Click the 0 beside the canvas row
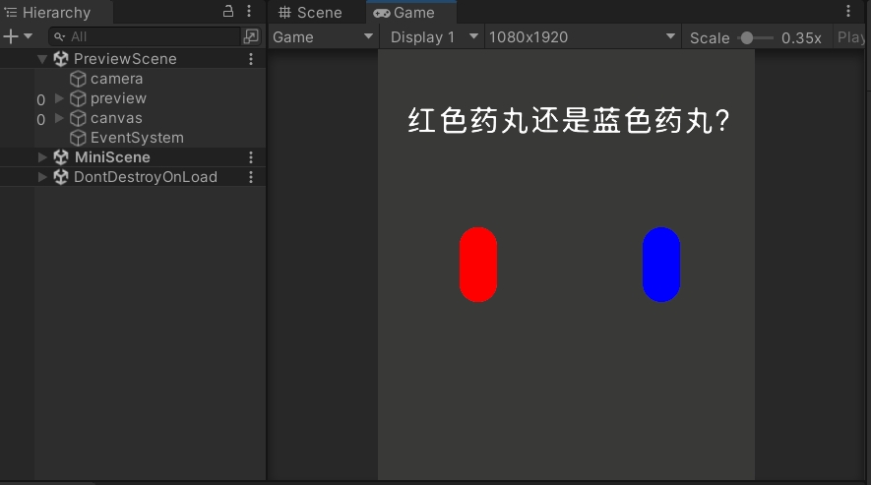871x485 pixels. pyautogui.click(x=40, y=119)
